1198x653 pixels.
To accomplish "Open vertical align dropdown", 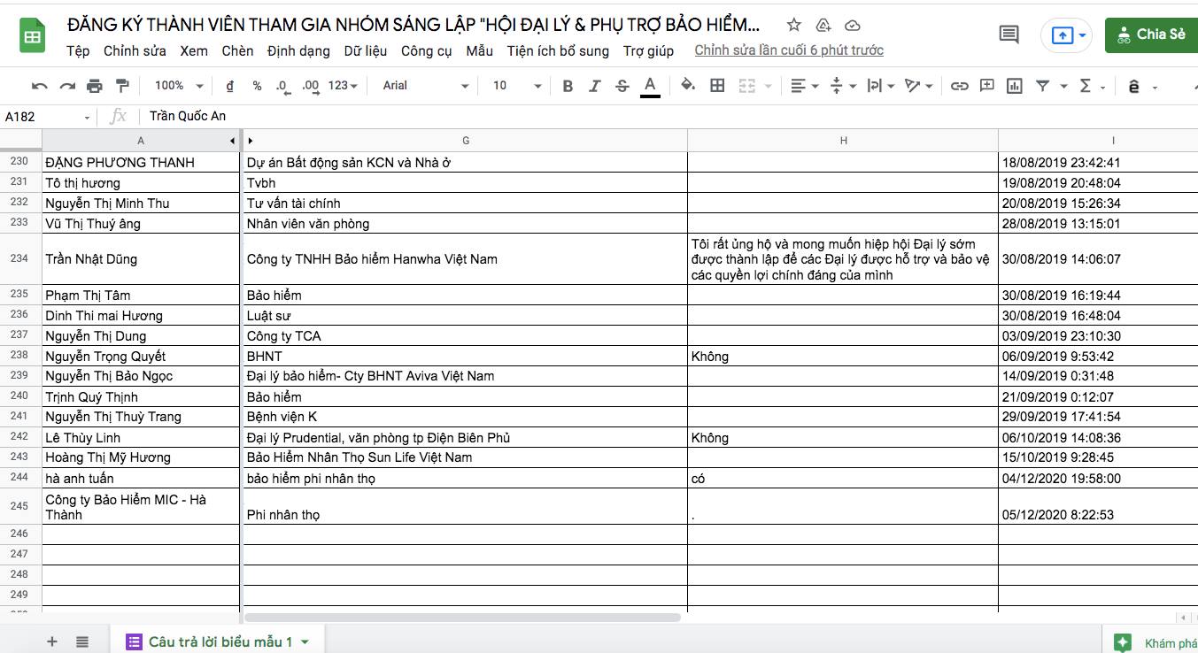I will click(x=843, y=86).
